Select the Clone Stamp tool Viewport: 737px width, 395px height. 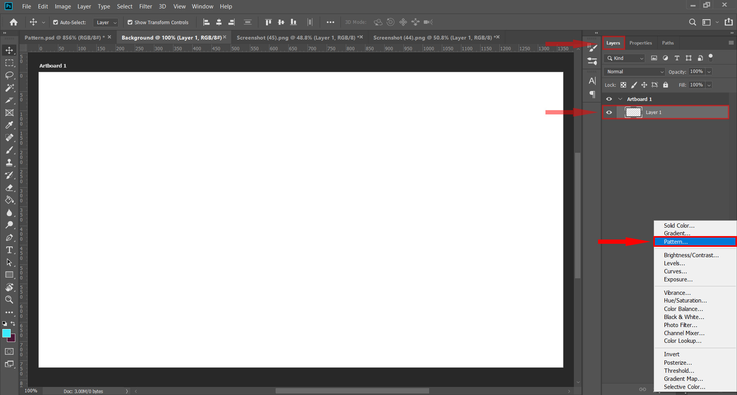[9, 162]
